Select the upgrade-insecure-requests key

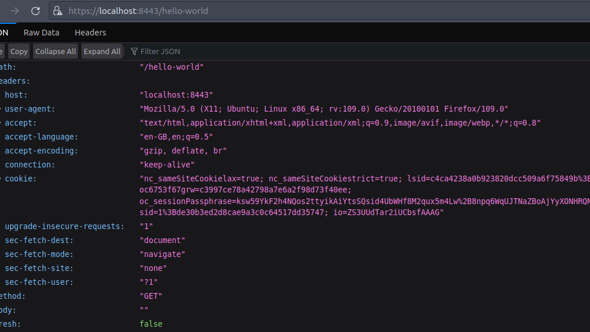click(65, 226)
